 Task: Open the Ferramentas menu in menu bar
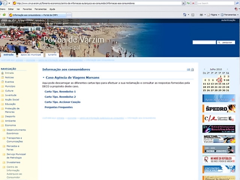click(40, 9)
